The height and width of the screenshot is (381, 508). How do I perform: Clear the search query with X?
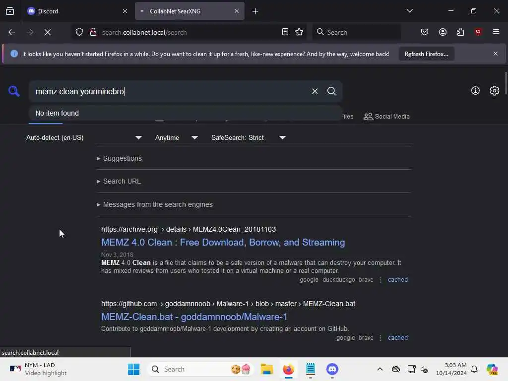(315, 91)
